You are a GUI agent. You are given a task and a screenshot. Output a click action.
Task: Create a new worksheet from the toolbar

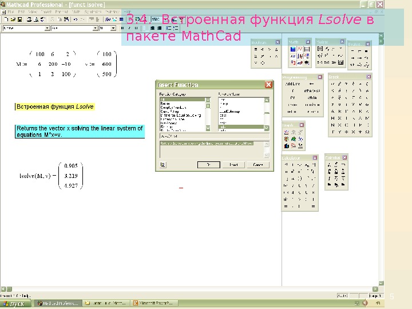[6, 19]
